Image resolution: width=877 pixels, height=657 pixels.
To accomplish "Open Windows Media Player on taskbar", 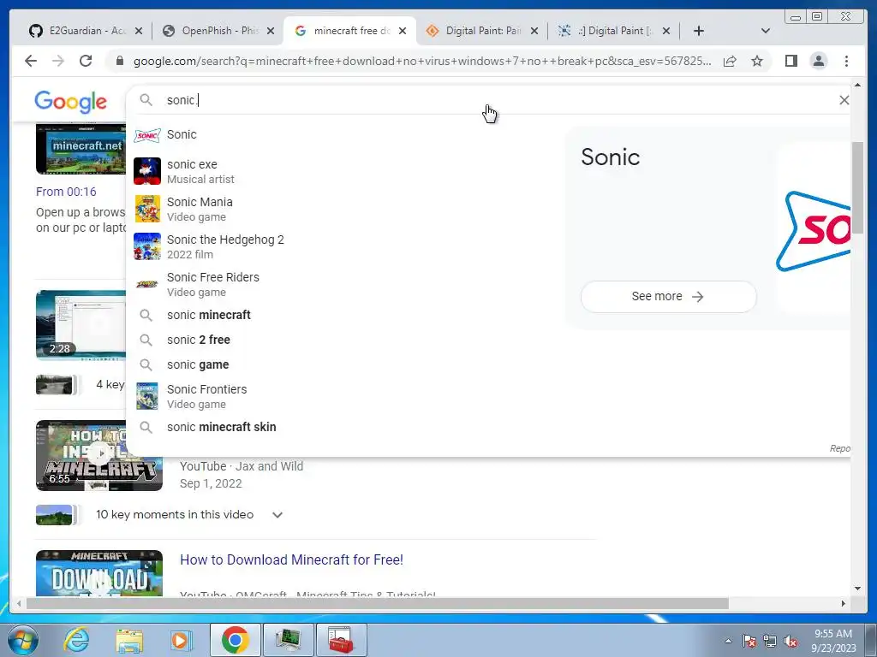I will click(x=181, y=640).
